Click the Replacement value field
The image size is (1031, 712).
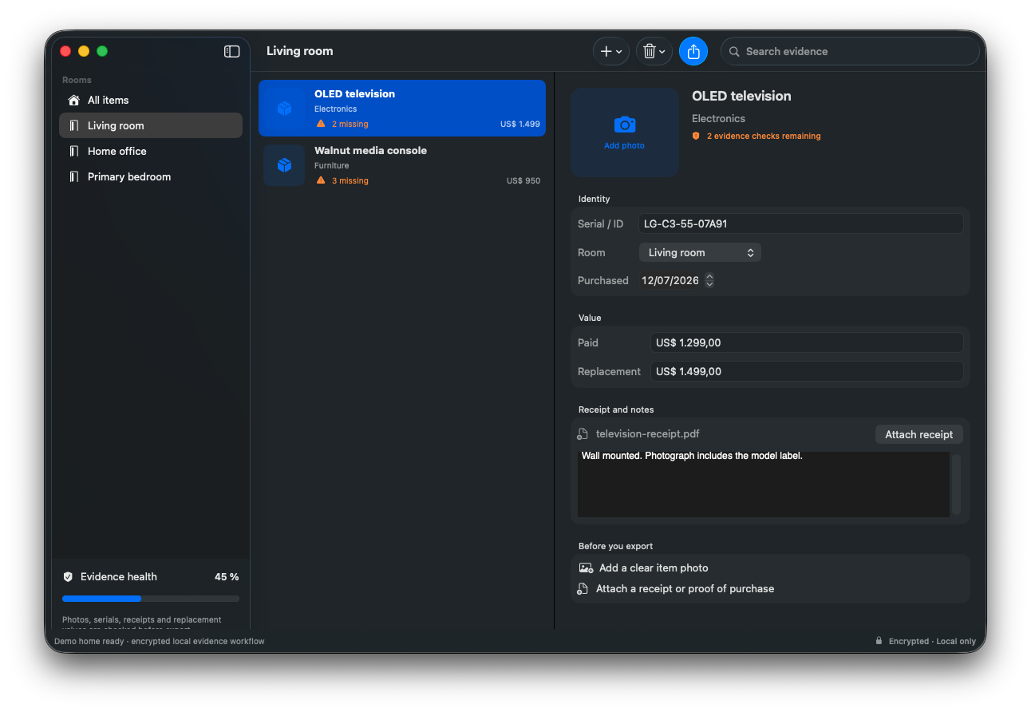pos(807,371)
